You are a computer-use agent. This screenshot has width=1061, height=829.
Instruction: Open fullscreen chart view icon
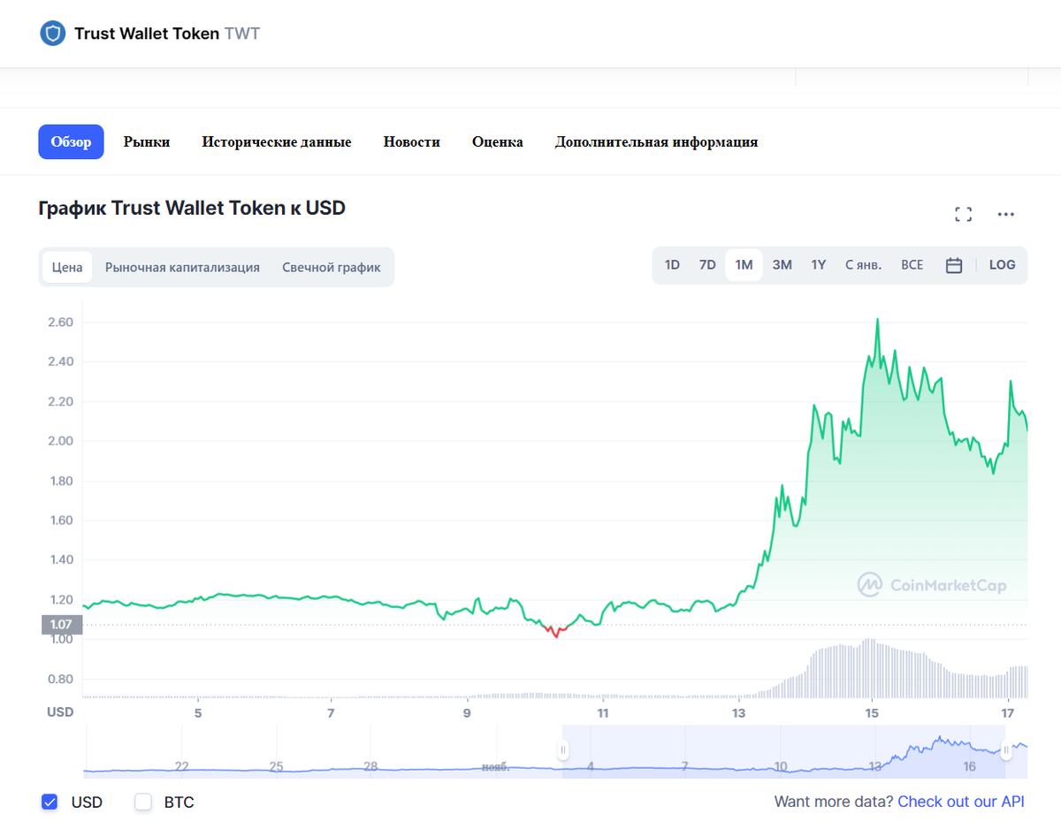(964, 214)
